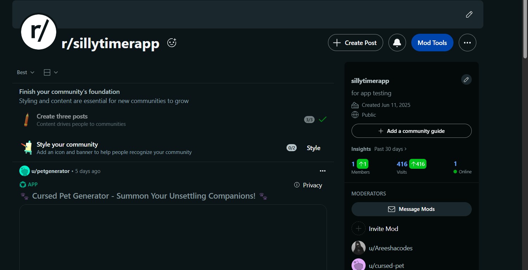This screenshot has height=270, width=528.
Task: Click u/Areeshacodes avatar
Action: coord(359,248)
